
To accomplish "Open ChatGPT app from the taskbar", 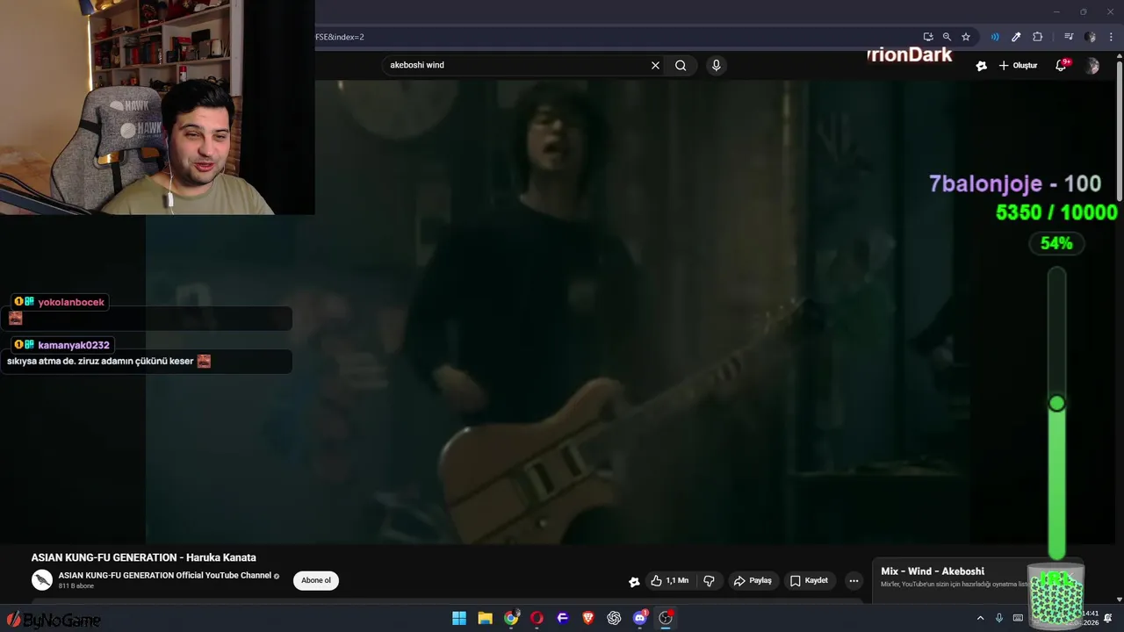I will (x=614, y=618).
